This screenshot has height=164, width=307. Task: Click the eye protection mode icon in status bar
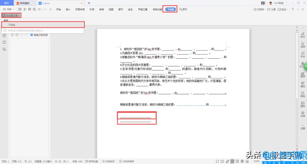pyautogui.click(x=247, y=161)
